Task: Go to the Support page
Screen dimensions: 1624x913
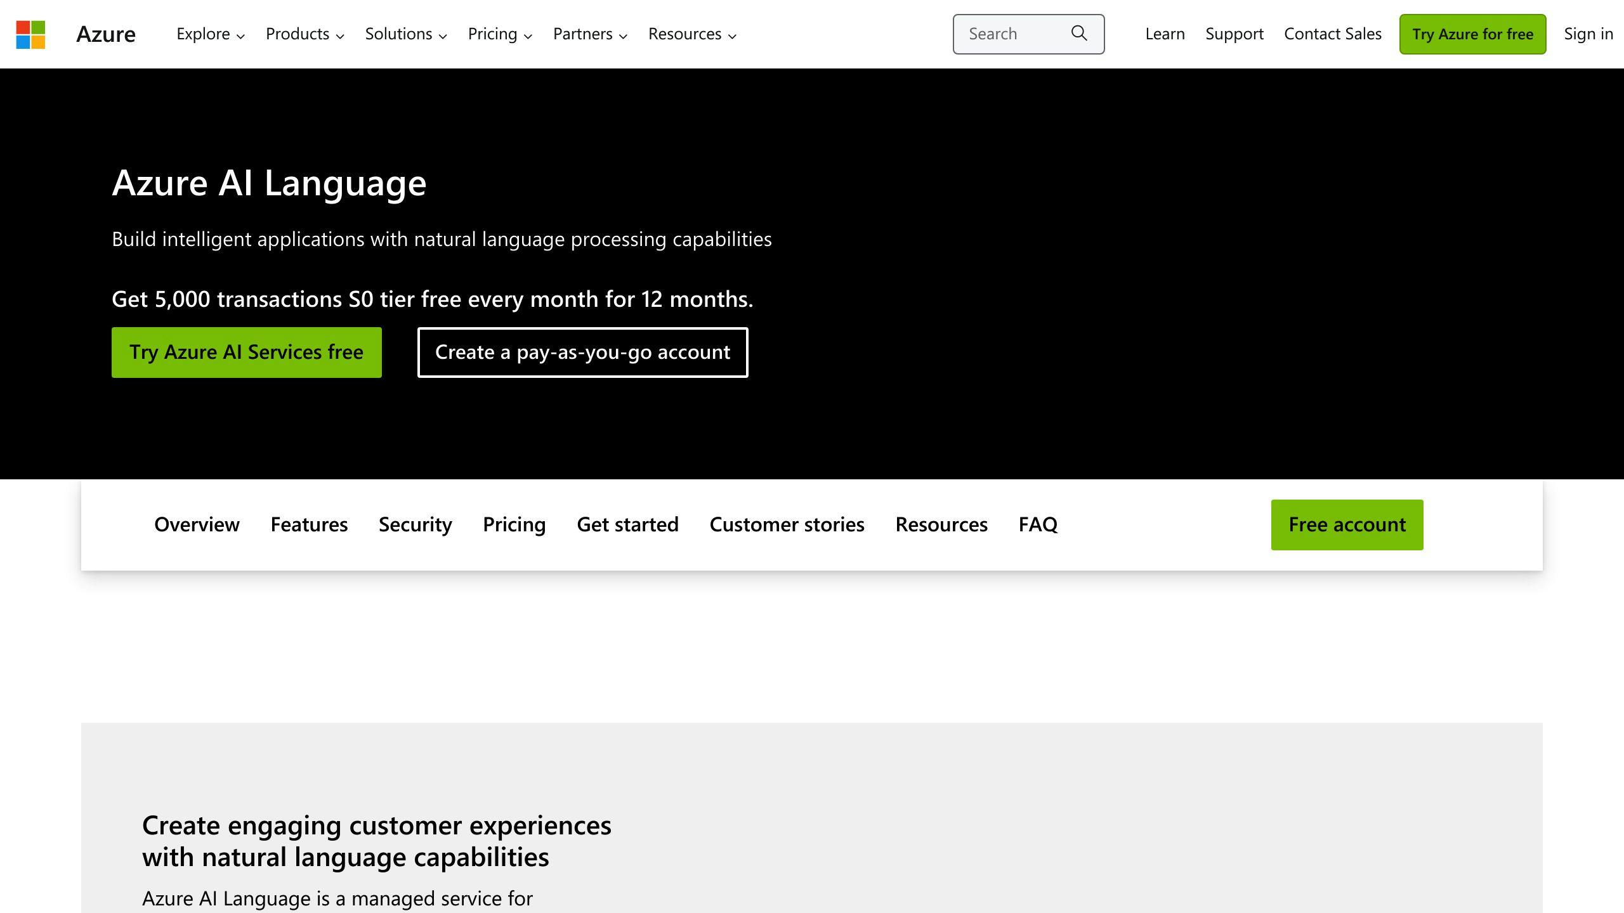Action: 1234,34
